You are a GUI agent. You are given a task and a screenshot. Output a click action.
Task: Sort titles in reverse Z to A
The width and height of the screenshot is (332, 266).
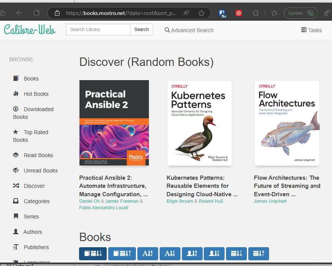click(x=170, y=253)
